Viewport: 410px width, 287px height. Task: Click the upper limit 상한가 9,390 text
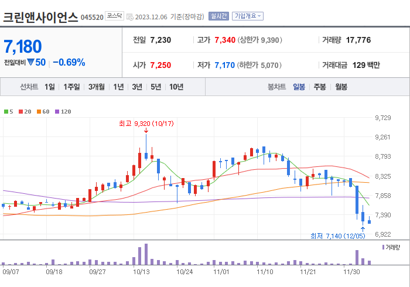(259, 40)
